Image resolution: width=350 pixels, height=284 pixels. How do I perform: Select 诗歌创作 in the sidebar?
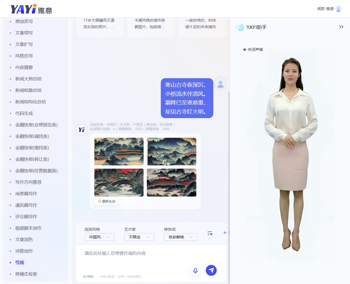coord(24,251)
